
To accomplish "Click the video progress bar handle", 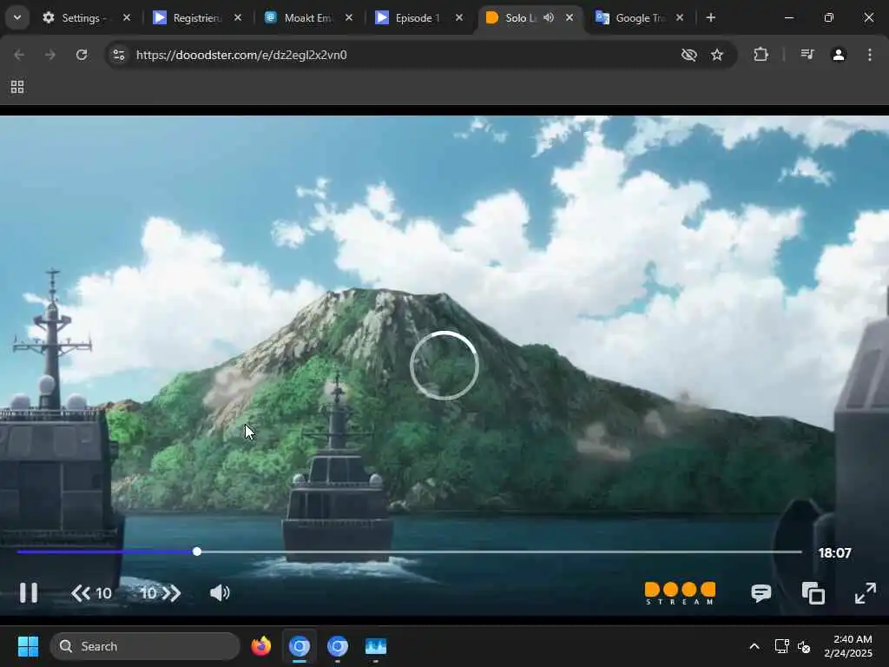I will pos(197,551).
